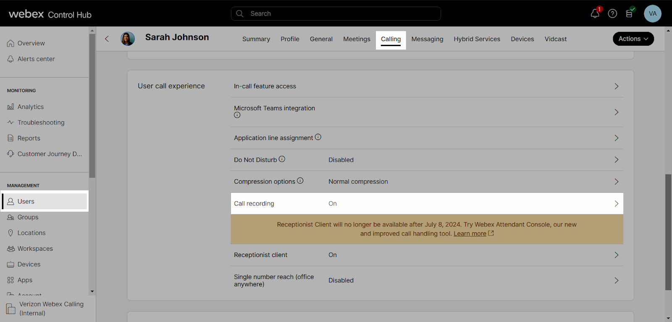Show info for Do Not Disturb
The image size is (672, 322).
(282, 159)
